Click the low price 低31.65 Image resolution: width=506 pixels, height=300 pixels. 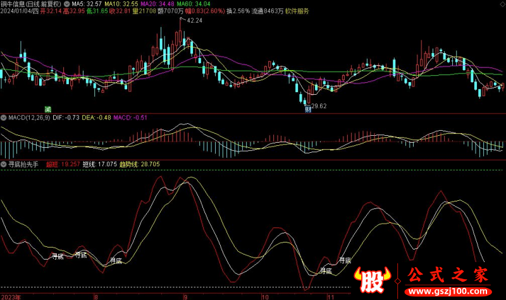pyautogui.click(x=97, y=11)
